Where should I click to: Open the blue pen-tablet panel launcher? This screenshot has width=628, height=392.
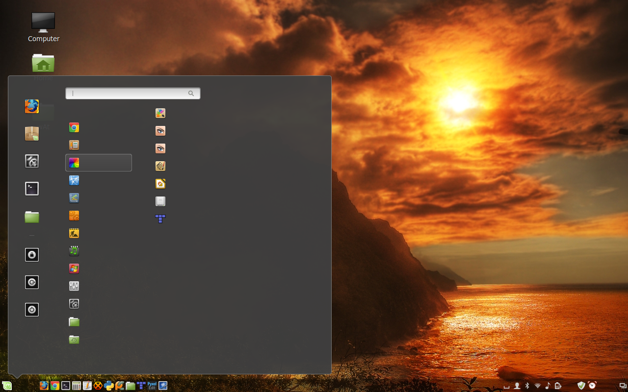[x=163, y=386]
